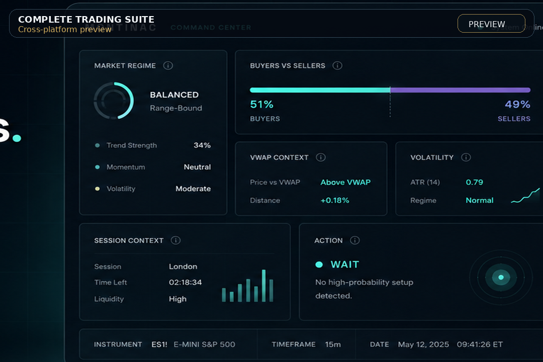Click the 49% sellers value
543x362 pixels.
tap(517, 104)
